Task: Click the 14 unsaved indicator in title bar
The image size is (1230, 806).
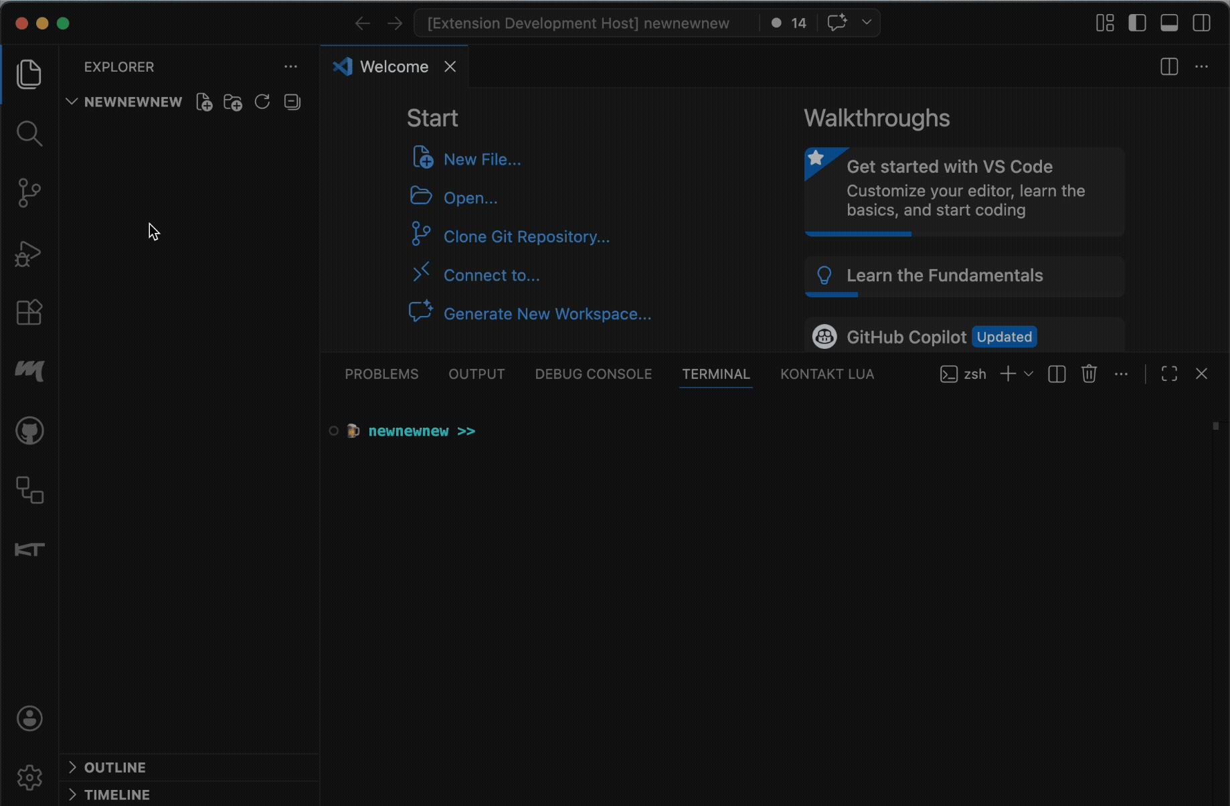Action: click(x=788, y=23)
